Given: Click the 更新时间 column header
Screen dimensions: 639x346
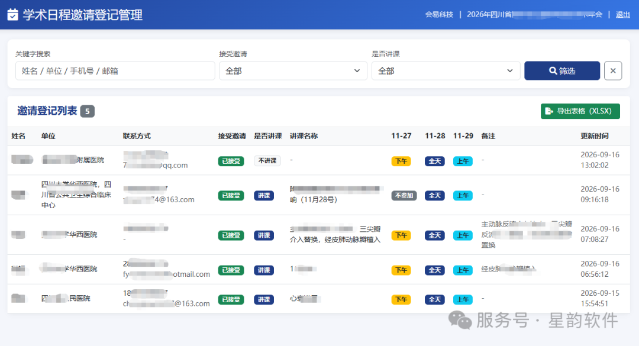Looking at the screenshot, I should click(x=595, y=136).
